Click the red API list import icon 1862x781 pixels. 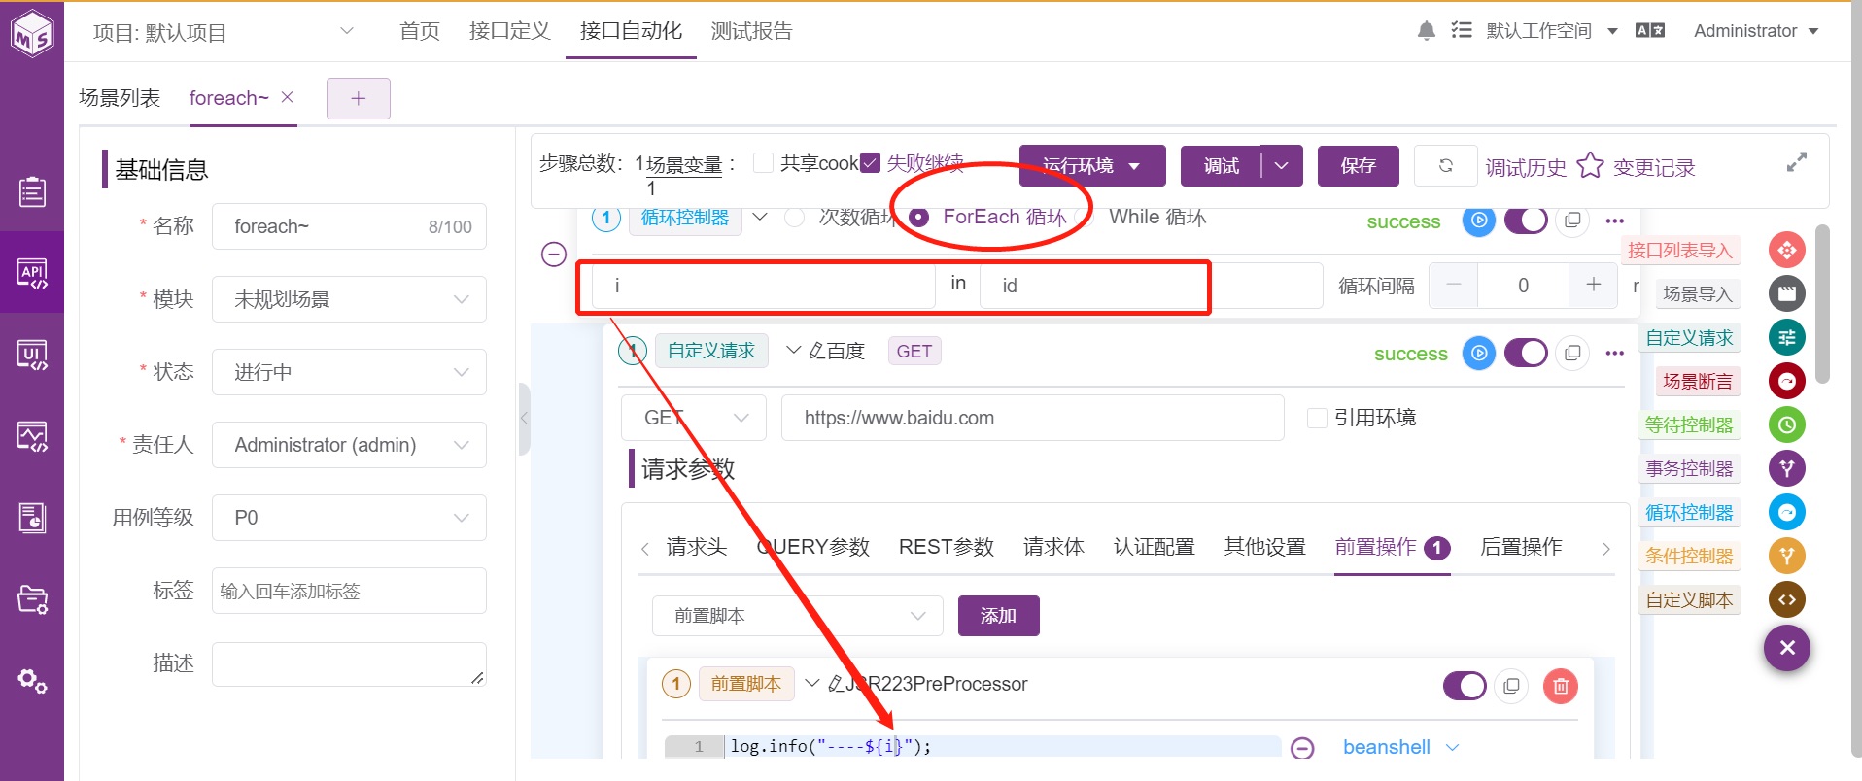click(1787, 251)
